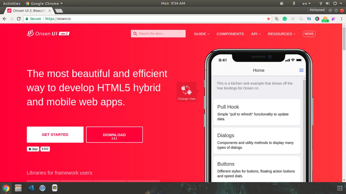Bookmark page with the star icon
Viewport: 346px width, 194px height.
click(268, 19)
